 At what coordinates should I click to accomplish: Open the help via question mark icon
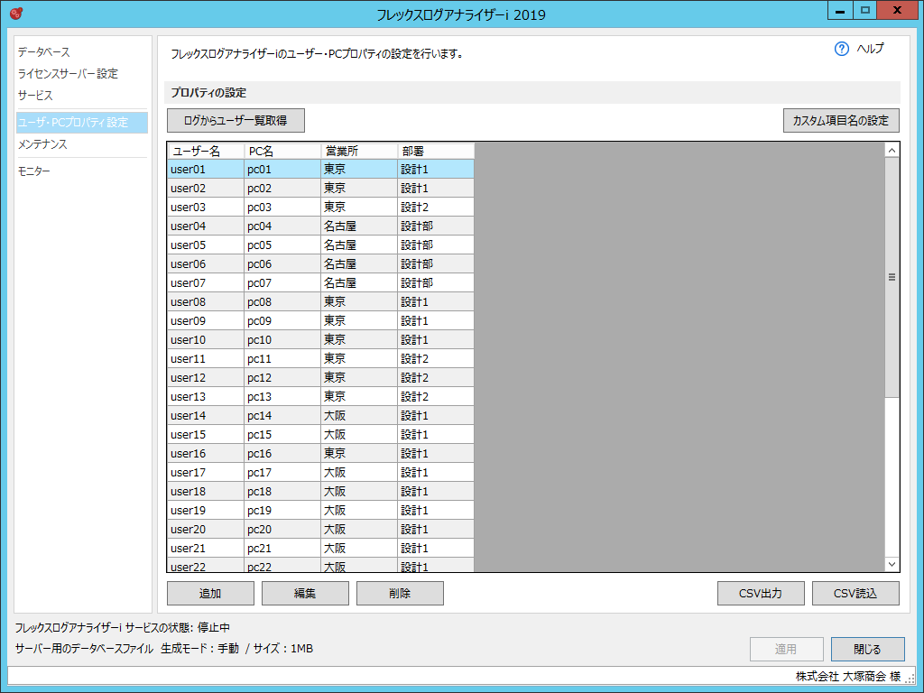pos(842,49)
